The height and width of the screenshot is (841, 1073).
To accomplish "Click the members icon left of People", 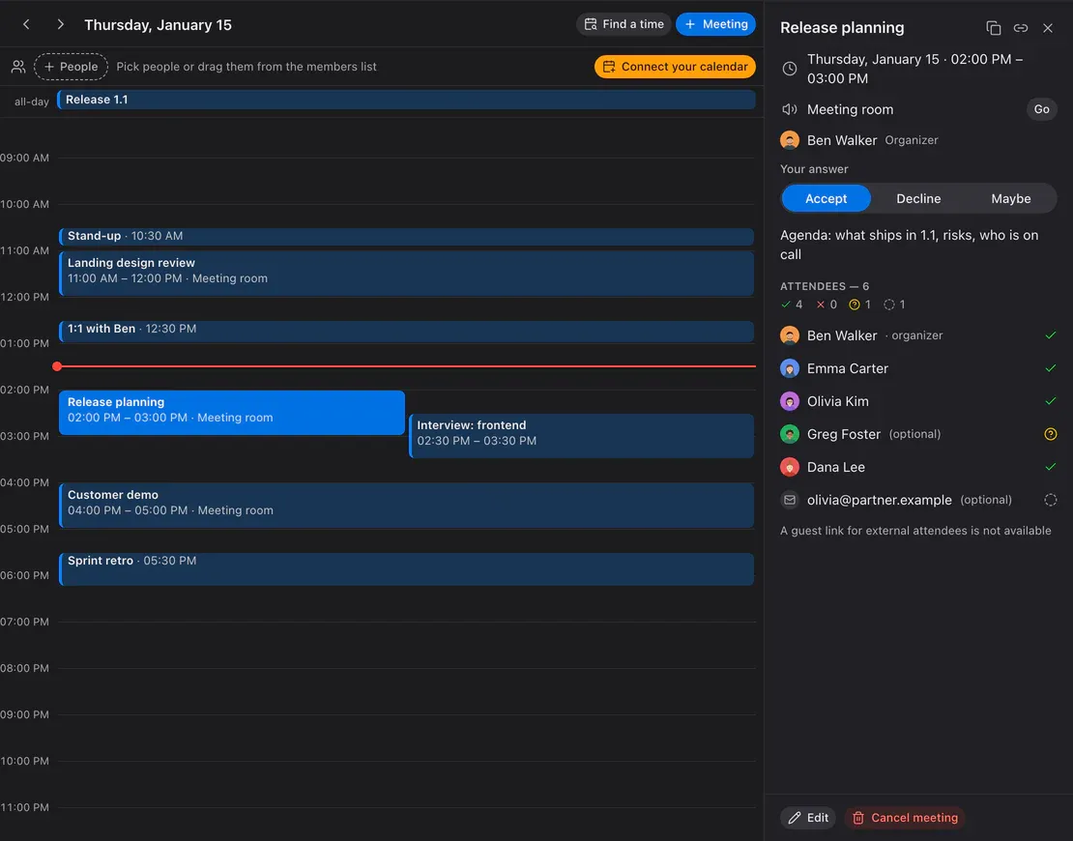I will pyautogui.click(x=18, y=67).
